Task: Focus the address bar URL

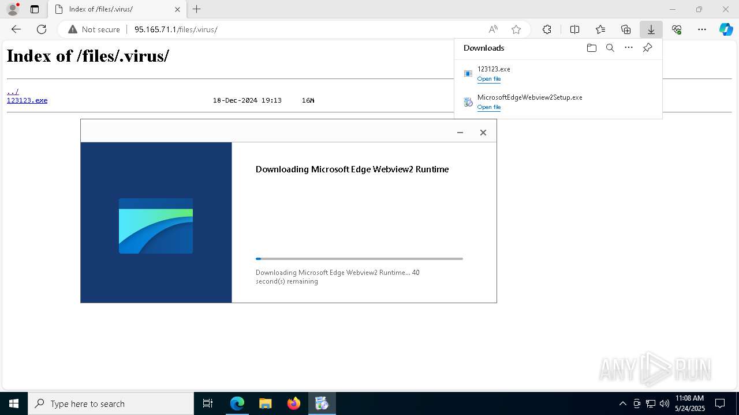Action: tap(176, 29)
